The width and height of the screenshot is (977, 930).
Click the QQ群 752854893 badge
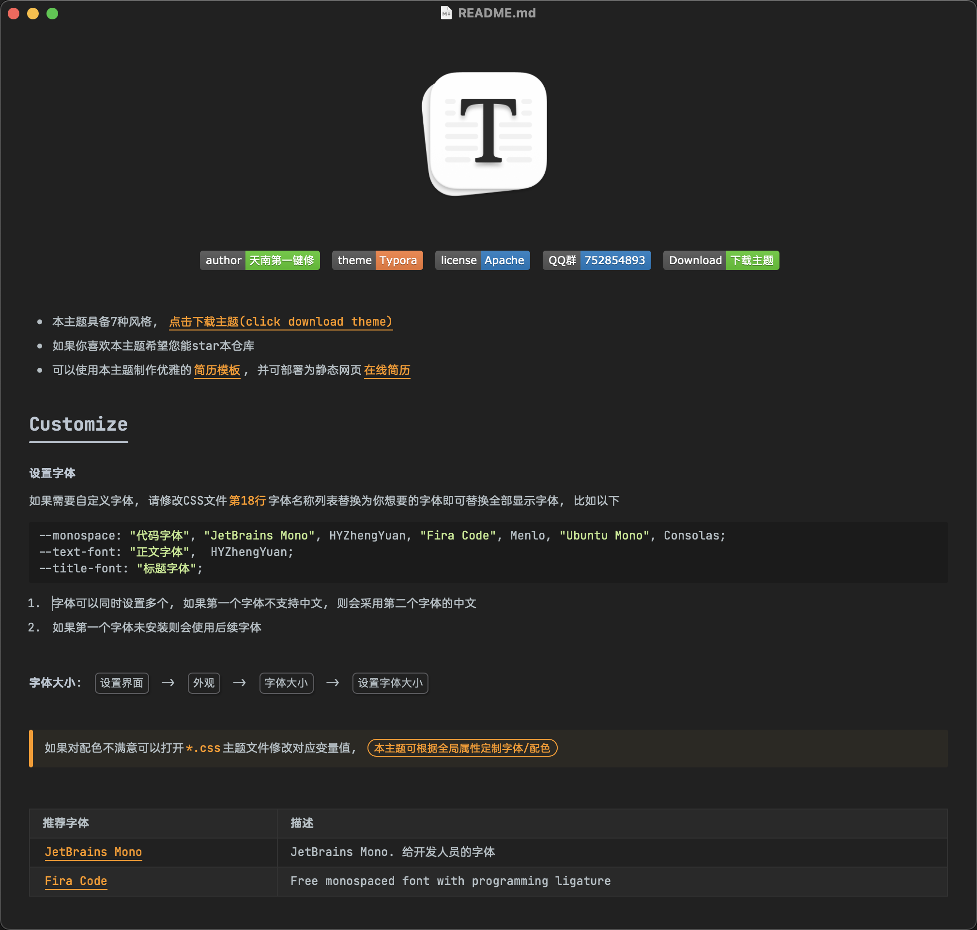click(596, 260)
